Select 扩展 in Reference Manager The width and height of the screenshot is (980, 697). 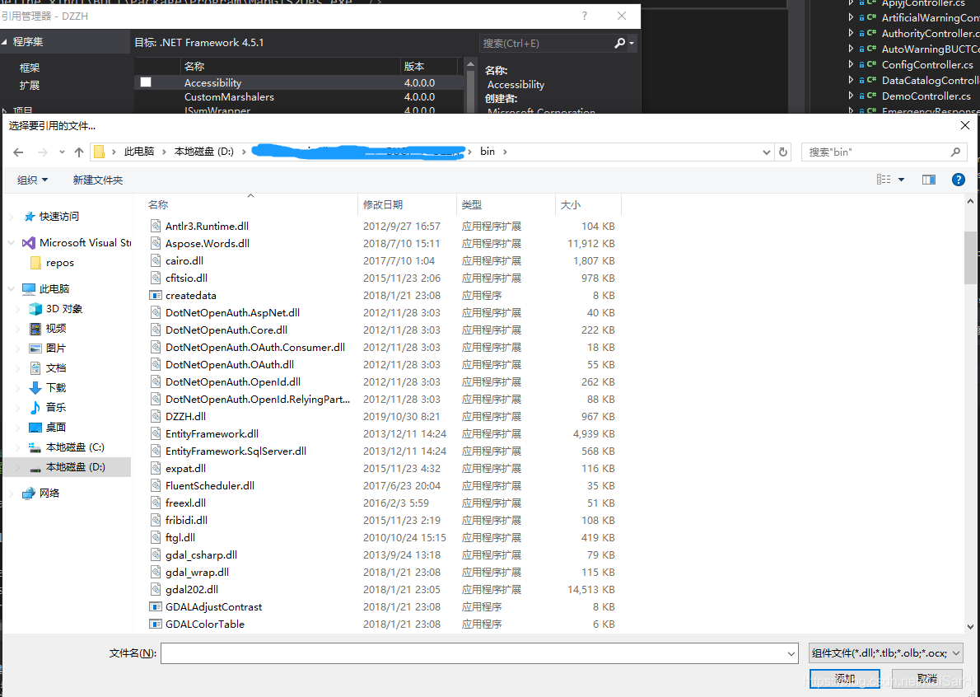coord(30,85)
